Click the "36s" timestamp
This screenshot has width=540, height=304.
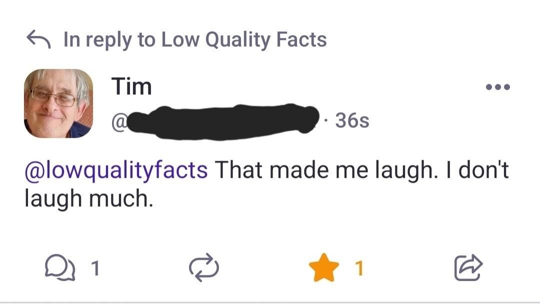pyautogui.click(x=352, y=121)
